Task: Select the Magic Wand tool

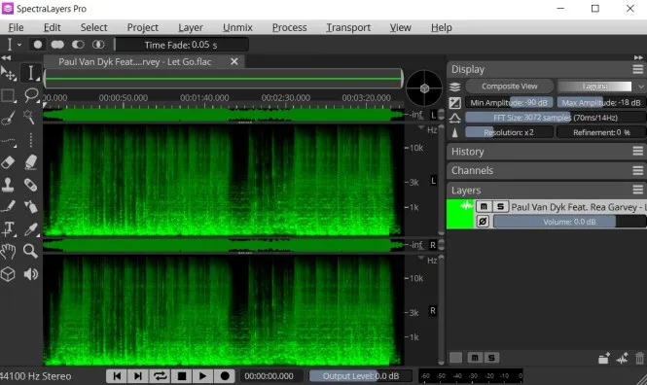Action: (x=30, y=118)
